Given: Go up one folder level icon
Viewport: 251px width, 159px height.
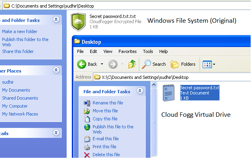Looking at the screenshot, I should 132,64.
